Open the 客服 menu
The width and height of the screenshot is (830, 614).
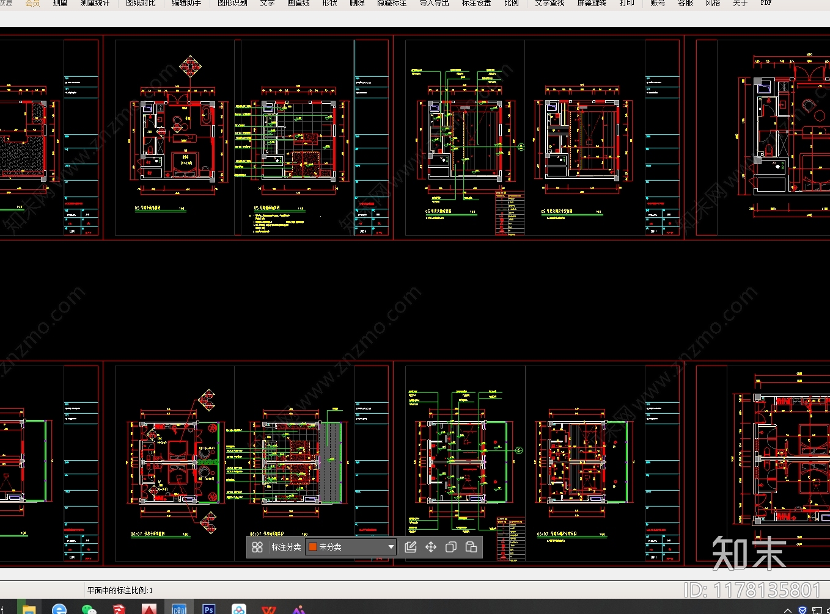[685, 3]
